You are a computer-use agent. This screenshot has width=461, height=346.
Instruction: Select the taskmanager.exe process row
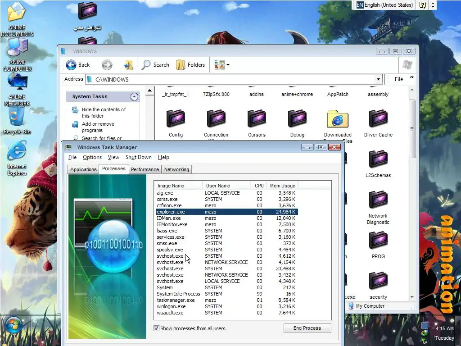click(227, 300)
